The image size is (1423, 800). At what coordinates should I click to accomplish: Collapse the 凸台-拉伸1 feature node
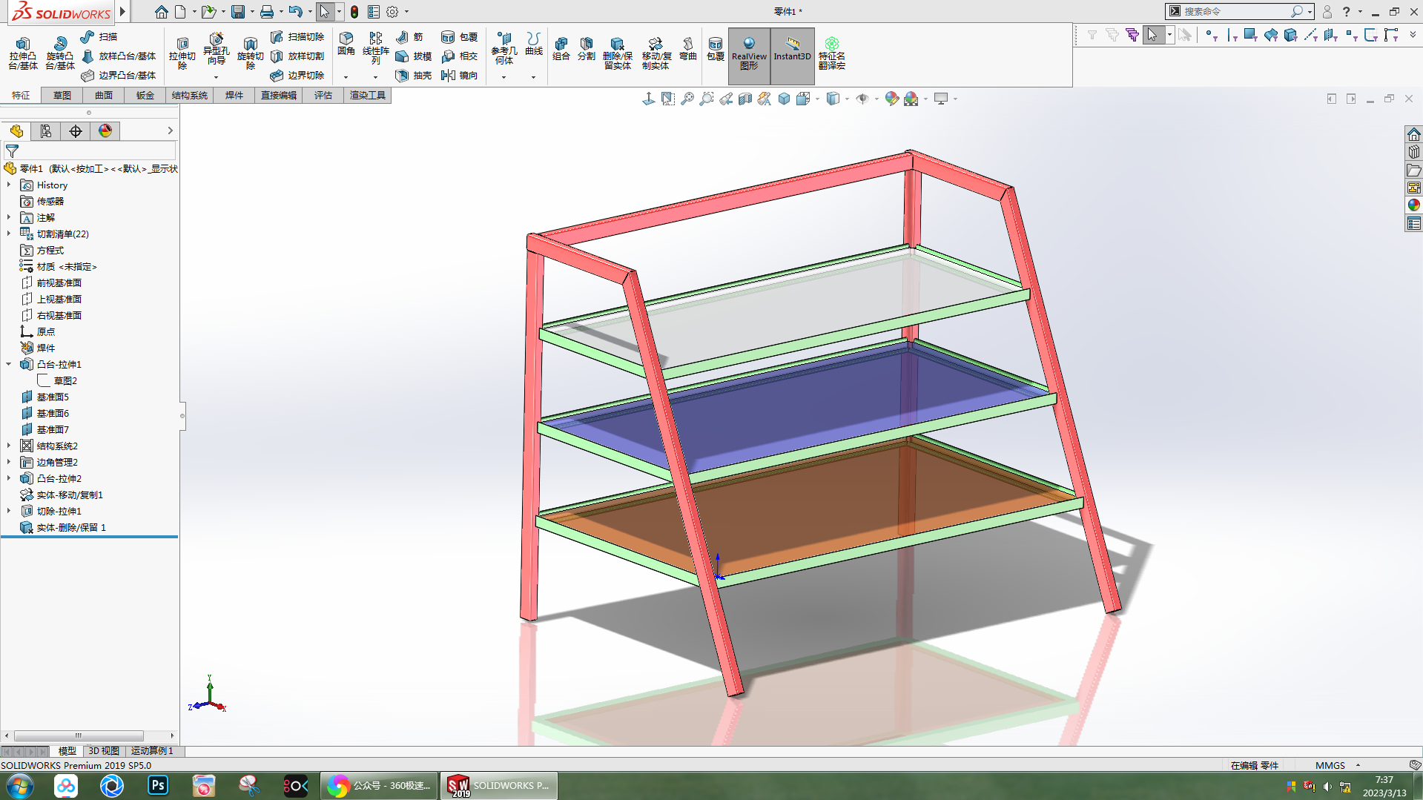click(9, 364)
